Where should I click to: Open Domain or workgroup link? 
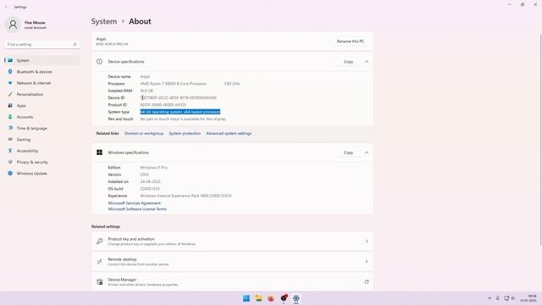coord(144,134)
